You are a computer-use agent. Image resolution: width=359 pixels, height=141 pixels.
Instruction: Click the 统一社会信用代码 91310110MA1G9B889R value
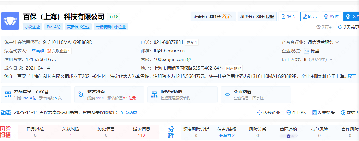(x=67, y=42)
